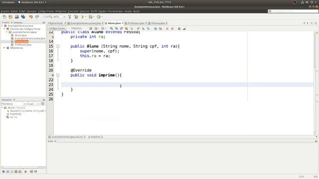
Task: Click the search field in menu bar
Action: coord(293,11)
